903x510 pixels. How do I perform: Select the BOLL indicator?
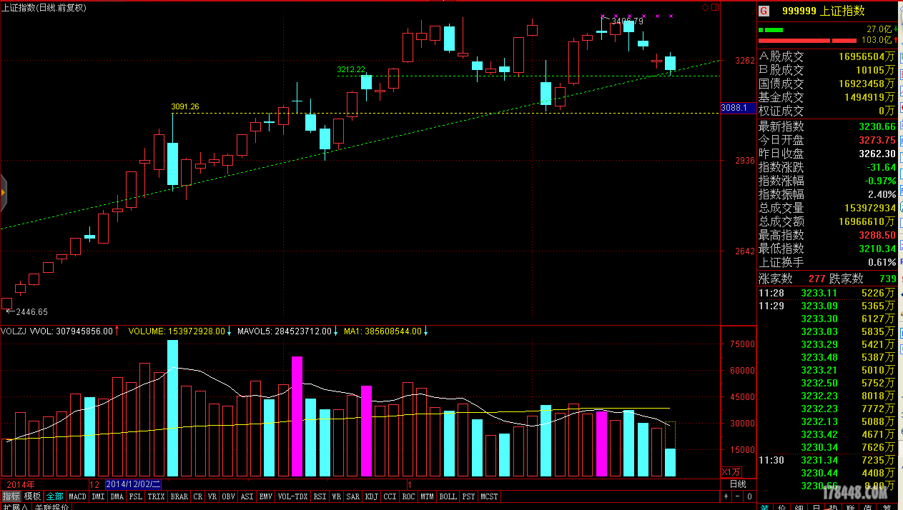tap(448, 496)
